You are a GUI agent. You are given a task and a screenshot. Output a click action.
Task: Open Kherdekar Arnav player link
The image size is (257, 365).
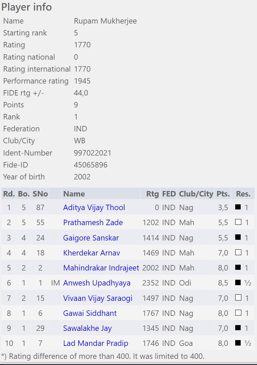(92, 253)
